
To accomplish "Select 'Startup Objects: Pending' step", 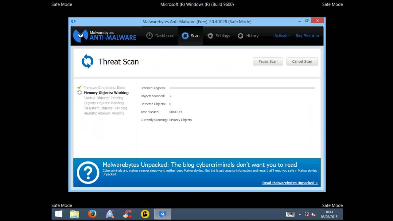I will pos(103,98).
